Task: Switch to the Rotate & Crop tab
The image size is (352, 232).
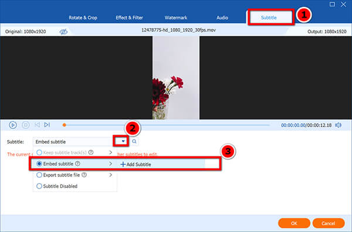Action: 83,18
